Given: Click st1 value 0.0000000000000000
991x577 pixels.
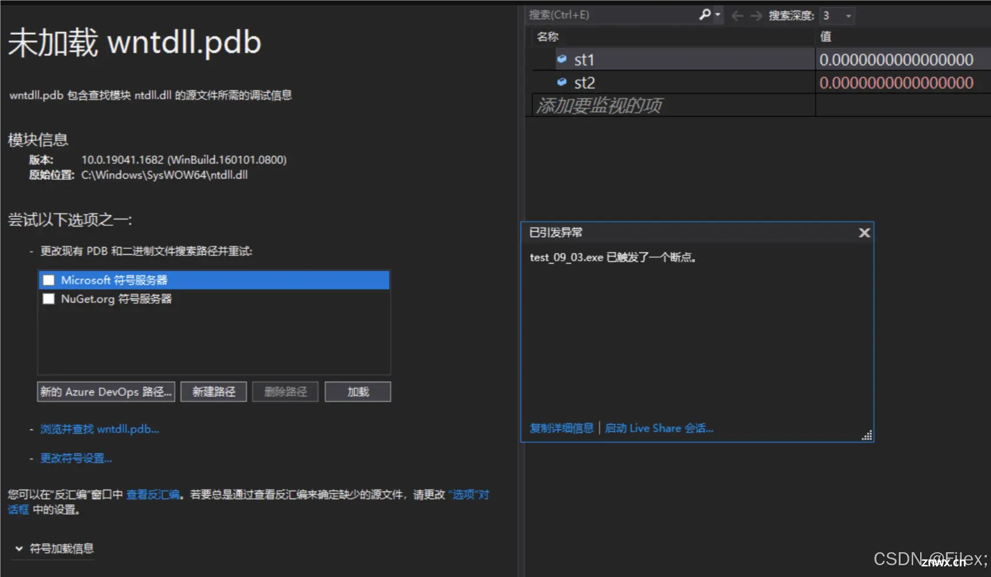Looking at the screenshot, I should click(x=896, y=60).
